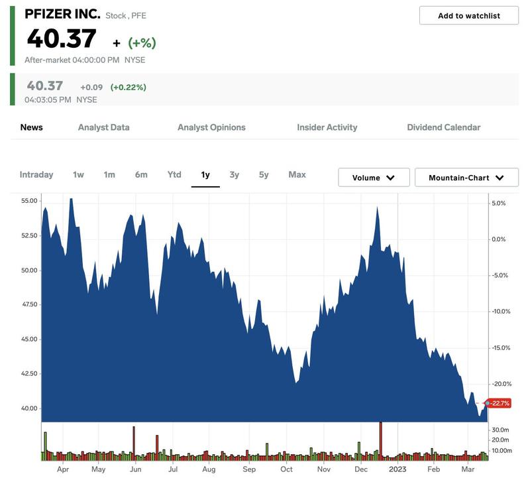Click the (+0.22%) percent change
This screenshot has height=486, width=530.
[129, 88]
